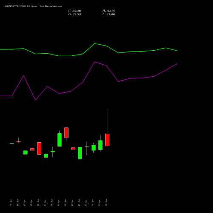Click the low value L: 31.00
213x213 pixels.
(x=109, y=14)
